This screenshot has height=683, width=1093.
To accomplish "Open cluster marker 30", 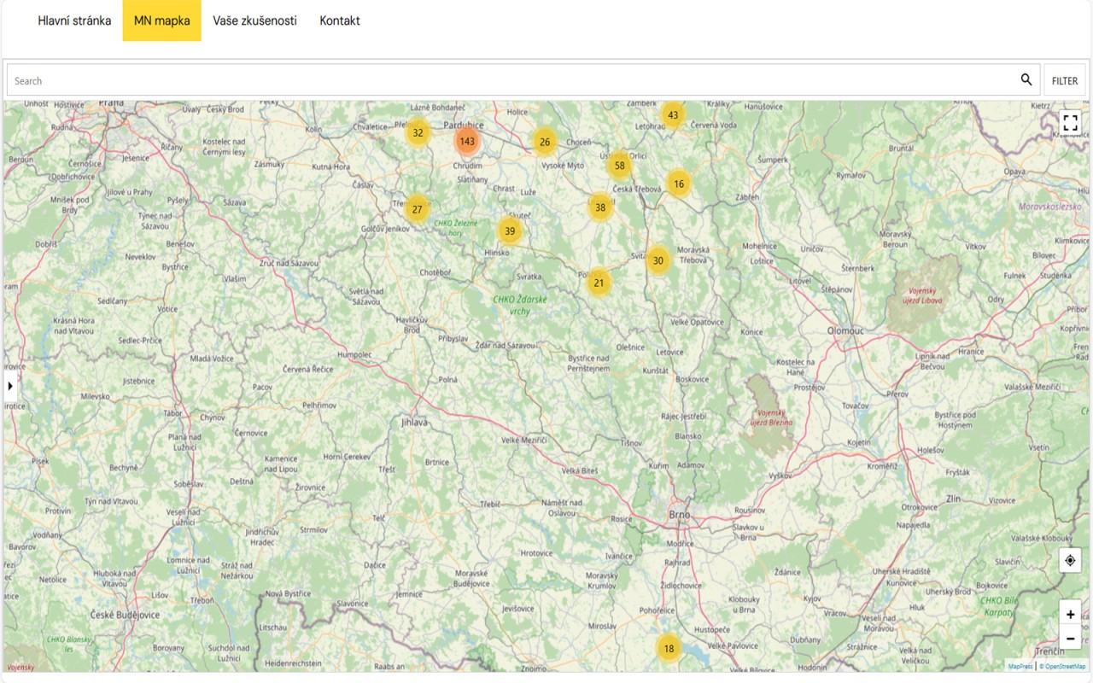I will tap(658, 261).
